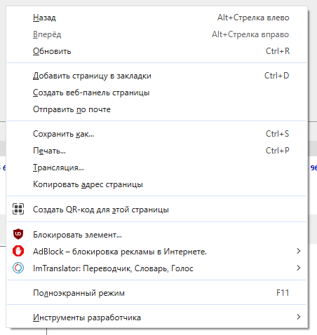The height and width of the screenshot is (335, 317).
Task: Choose Создать веб-панель страницы
Action: pyautogui.click(x=156, y=93)
